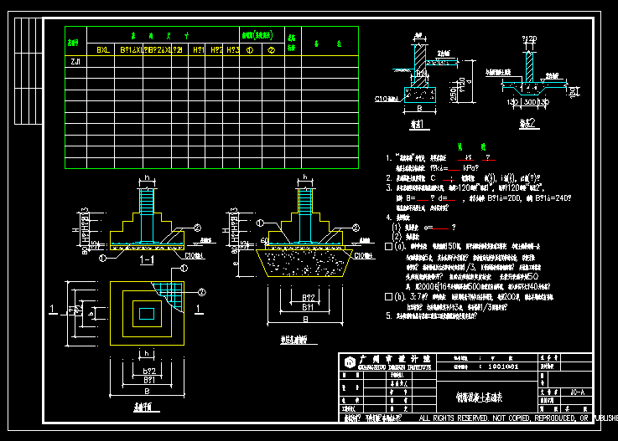Tick the checkbox beside note (b)
Viewport: 618px width, 441px height.
click(388, 296)
